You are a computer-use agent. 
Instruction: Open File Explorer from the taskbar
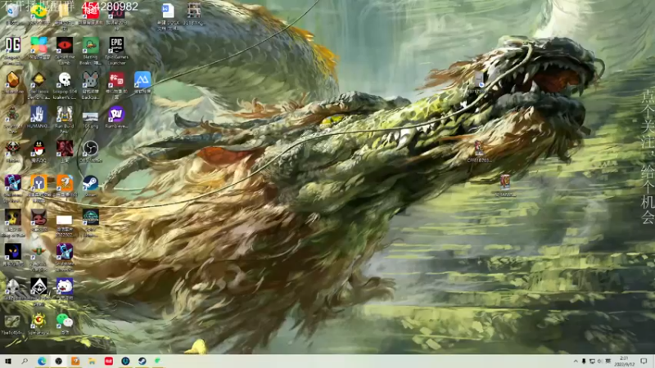coord(92,361)
